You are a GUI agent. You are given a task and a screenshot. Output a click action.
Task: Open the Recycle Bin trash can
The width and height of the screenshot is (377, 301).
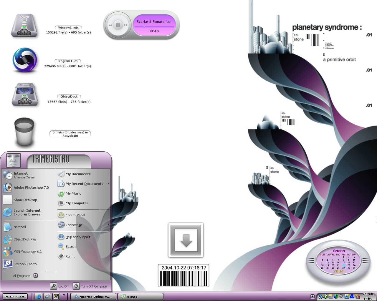(24, 132)
